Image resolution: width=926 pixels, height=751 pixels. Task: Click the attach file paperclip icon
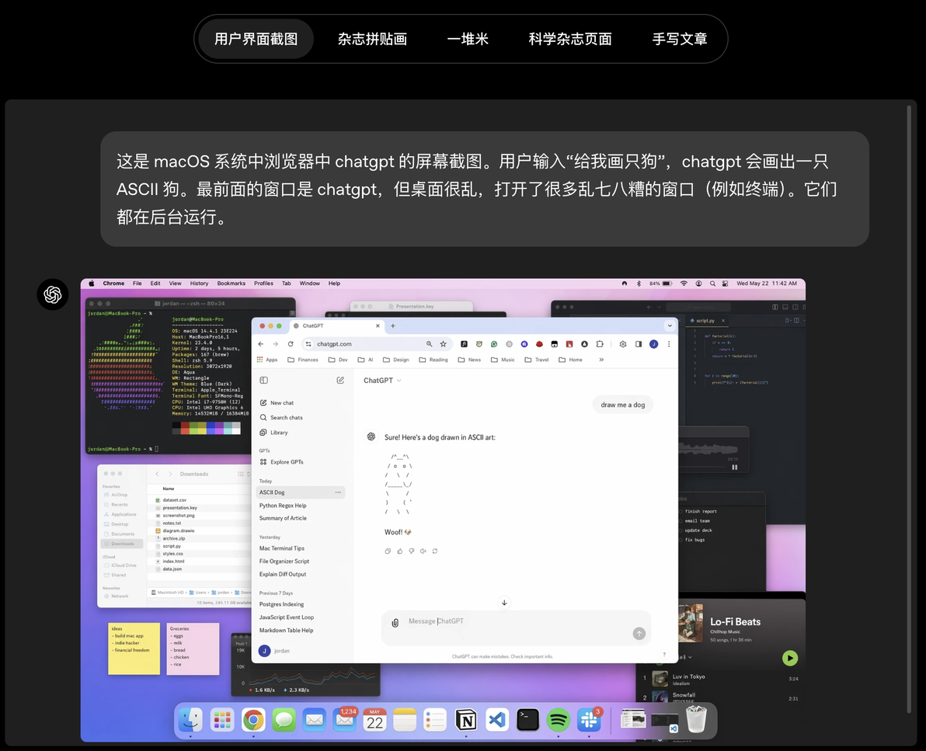coord(395,622)
